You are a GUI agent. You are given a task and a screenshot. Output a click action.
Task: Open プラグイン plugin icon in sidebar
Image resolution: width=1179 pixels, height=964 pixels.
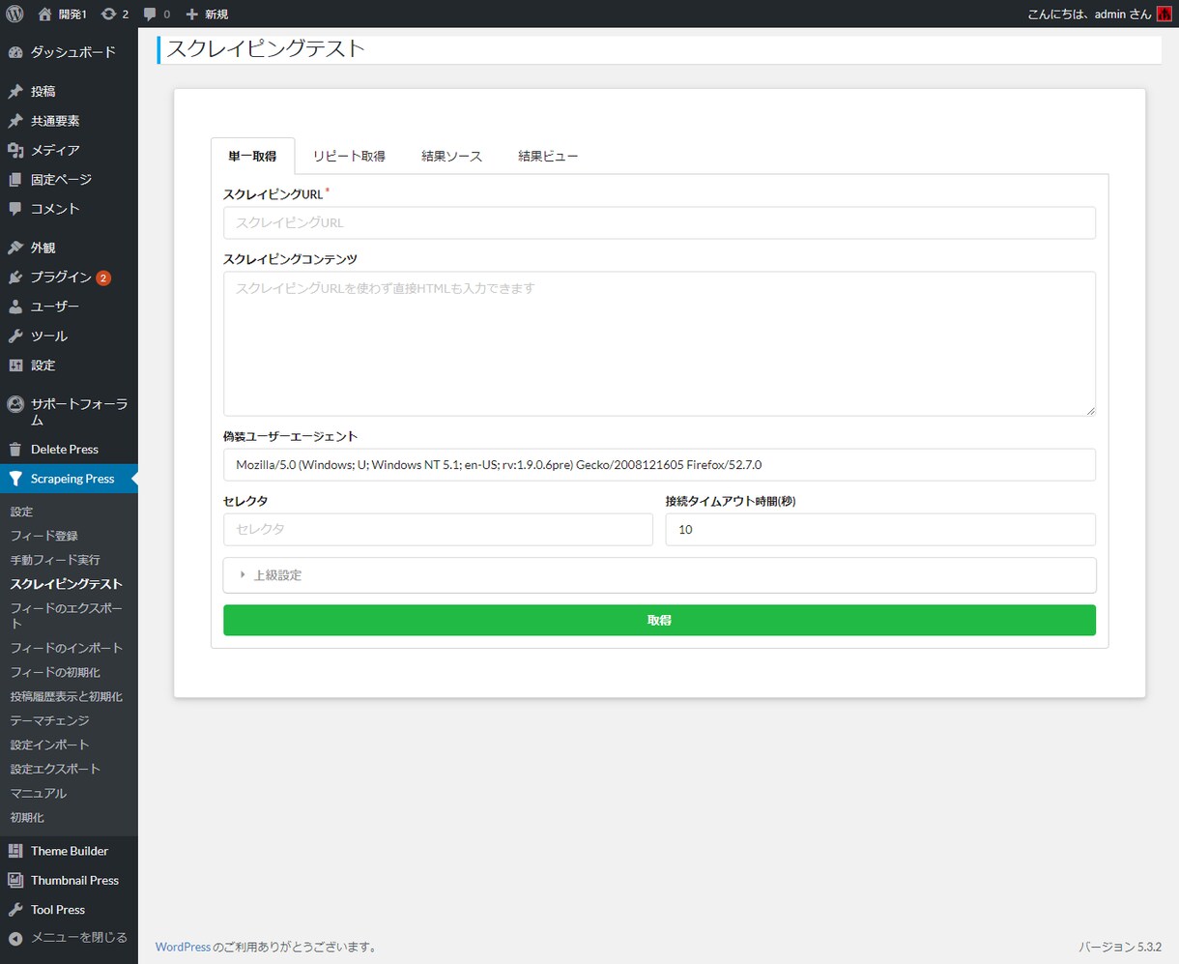(x=15, y=277)
